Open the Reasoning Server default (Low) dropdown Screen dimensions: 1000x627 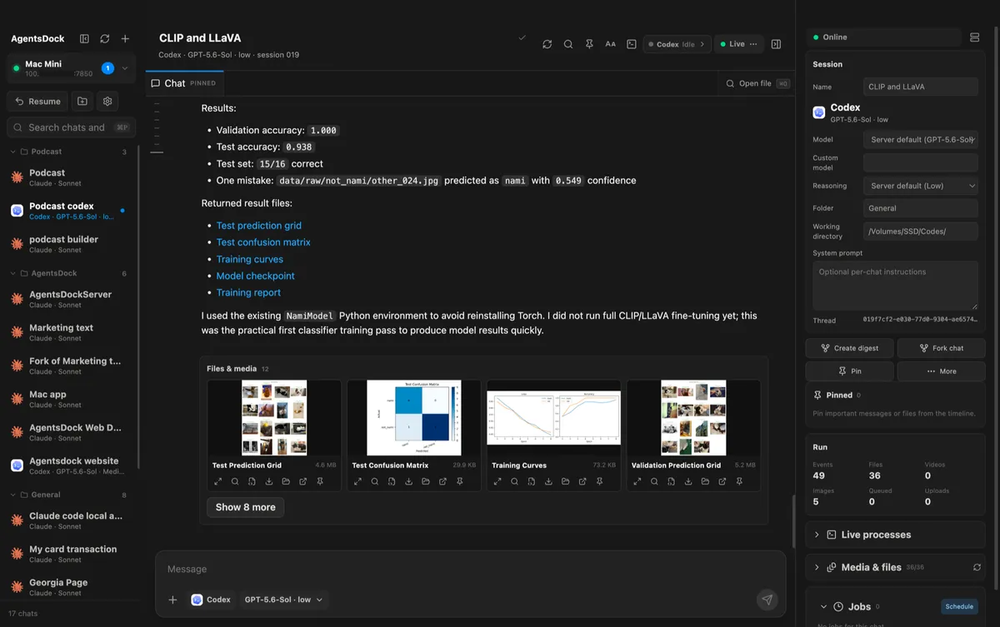(920, 186)
